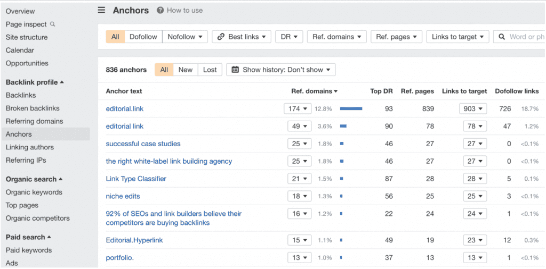Open the Ref. pages filter dropdown
Viewport: 546px width, 269px height.
point(396,37)
